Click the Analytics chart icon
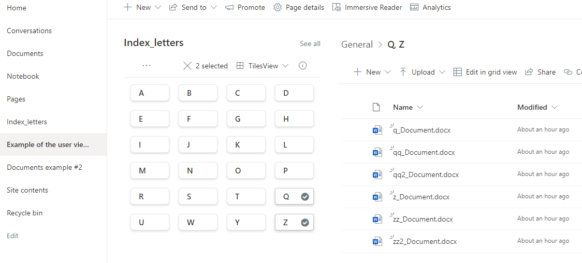This screenshot has width=582, height=263. (x=414, y=7)
